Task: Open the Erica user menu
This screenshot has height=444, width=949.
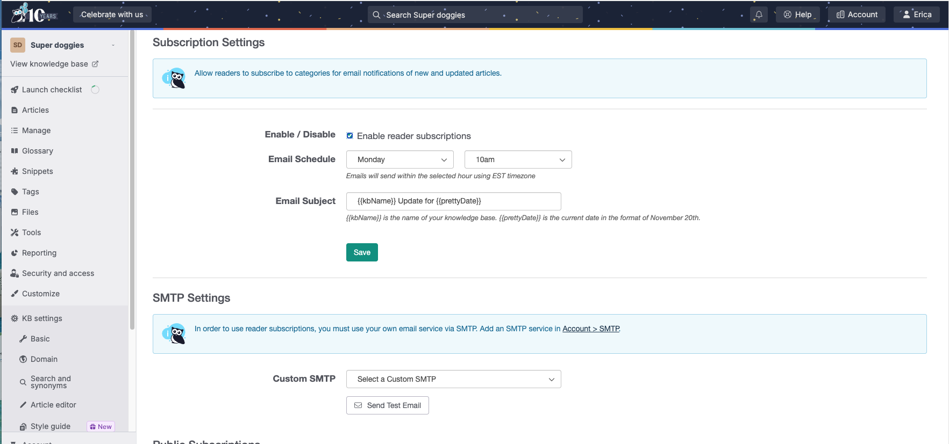Action: 917,14
